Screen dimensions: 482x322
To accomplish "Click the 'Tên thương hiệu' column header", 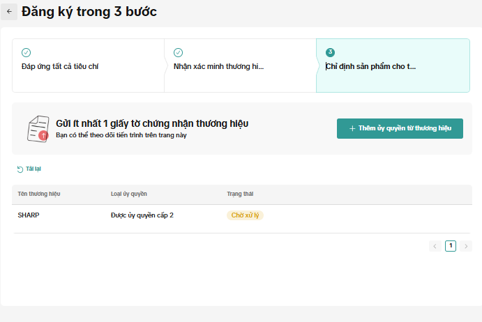I will click(39, 194).
